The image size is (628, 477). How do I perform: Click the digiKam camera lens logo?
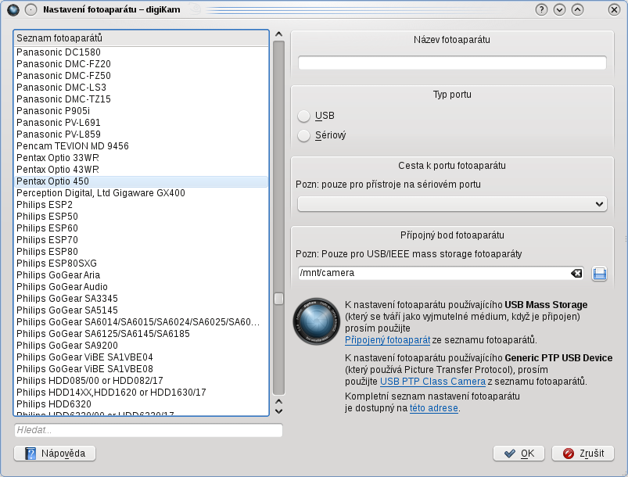(317, 321)
